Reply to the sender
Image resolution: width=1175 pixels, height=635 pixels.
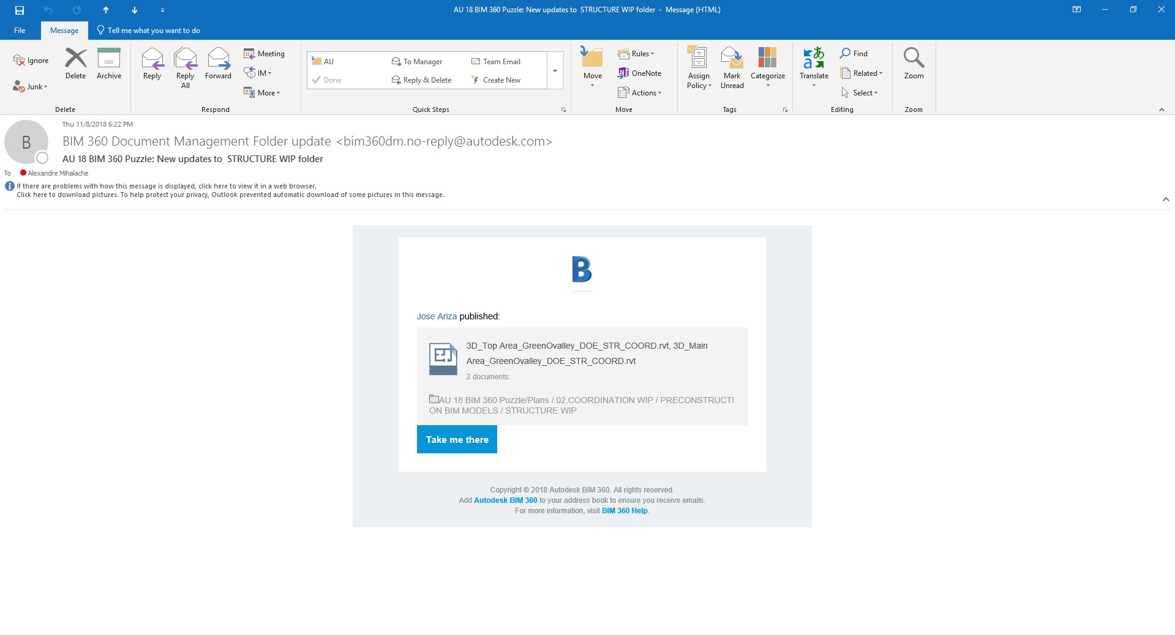pyautogui.click(x=152, y=64)
